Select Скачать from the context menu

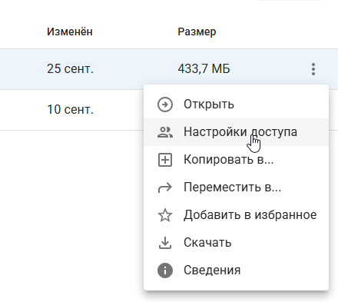point(236,243)
